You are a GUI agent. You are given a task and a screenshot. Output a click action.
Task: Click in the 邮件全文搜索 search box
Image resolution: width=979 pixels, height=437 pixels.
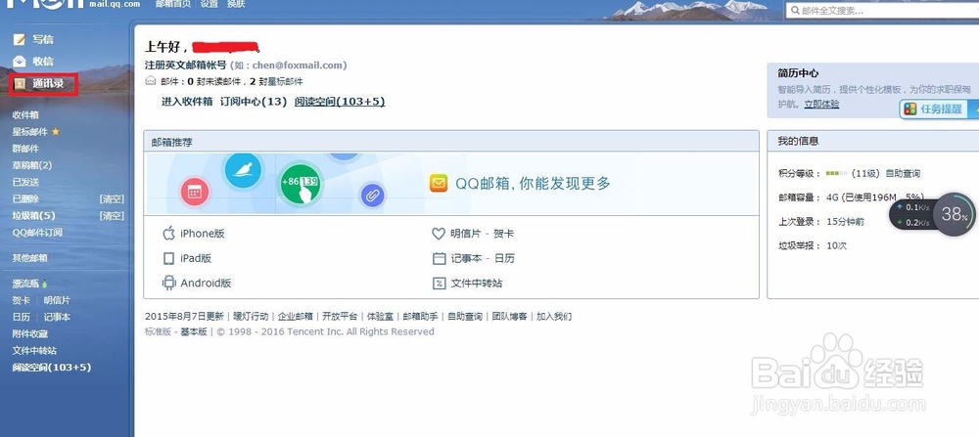click(881, 11)
